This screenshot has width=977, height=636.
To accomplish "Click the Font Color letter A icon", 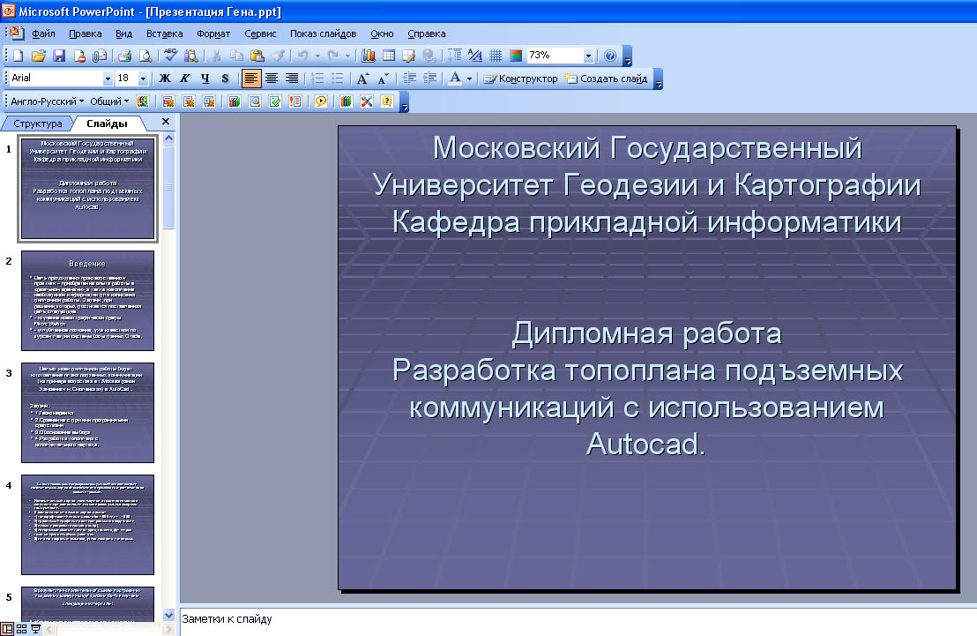I will [456, 79].
